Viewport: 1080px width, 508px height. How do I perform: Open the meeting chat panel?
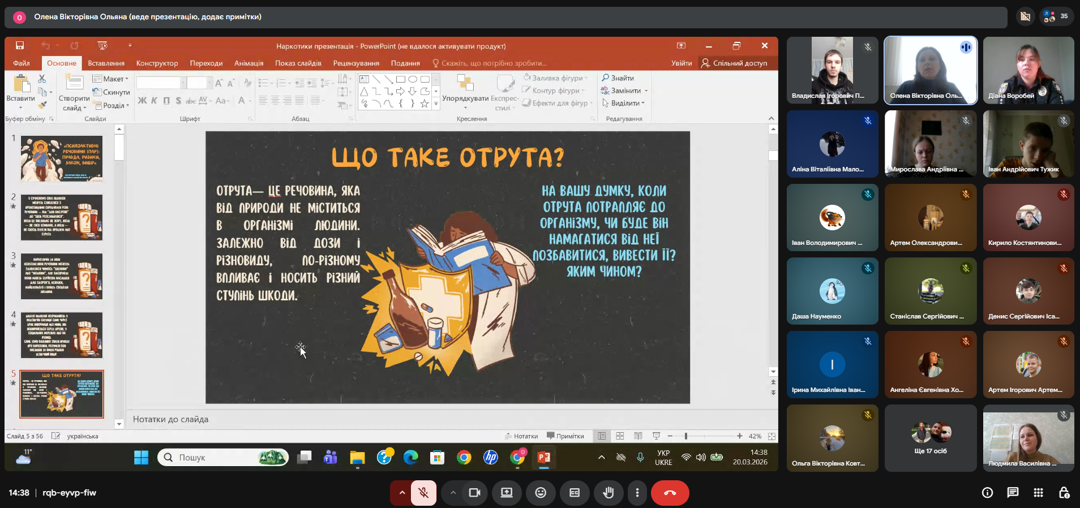pos(1013,493)
